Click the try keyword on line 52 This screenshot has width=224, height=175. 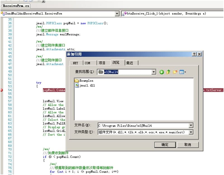(x=39, y=83)
